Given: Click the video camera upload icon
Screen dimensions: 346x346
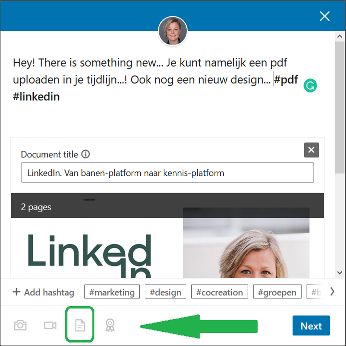Looking at the screenshot, I should pyautogui.click(x=50, y=325).
